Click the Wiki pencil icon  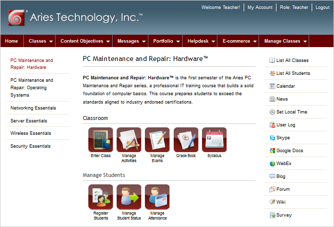(272, 202)
